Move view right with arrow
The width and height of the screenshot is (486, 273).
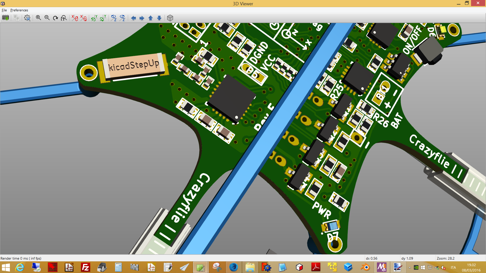click(x=142, y=18)
